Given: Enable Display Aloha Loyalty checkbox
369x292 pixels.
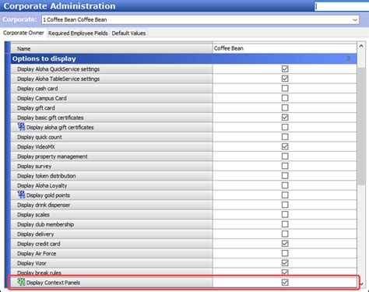Looking at the screenshot, I should (x=285, y=185).
